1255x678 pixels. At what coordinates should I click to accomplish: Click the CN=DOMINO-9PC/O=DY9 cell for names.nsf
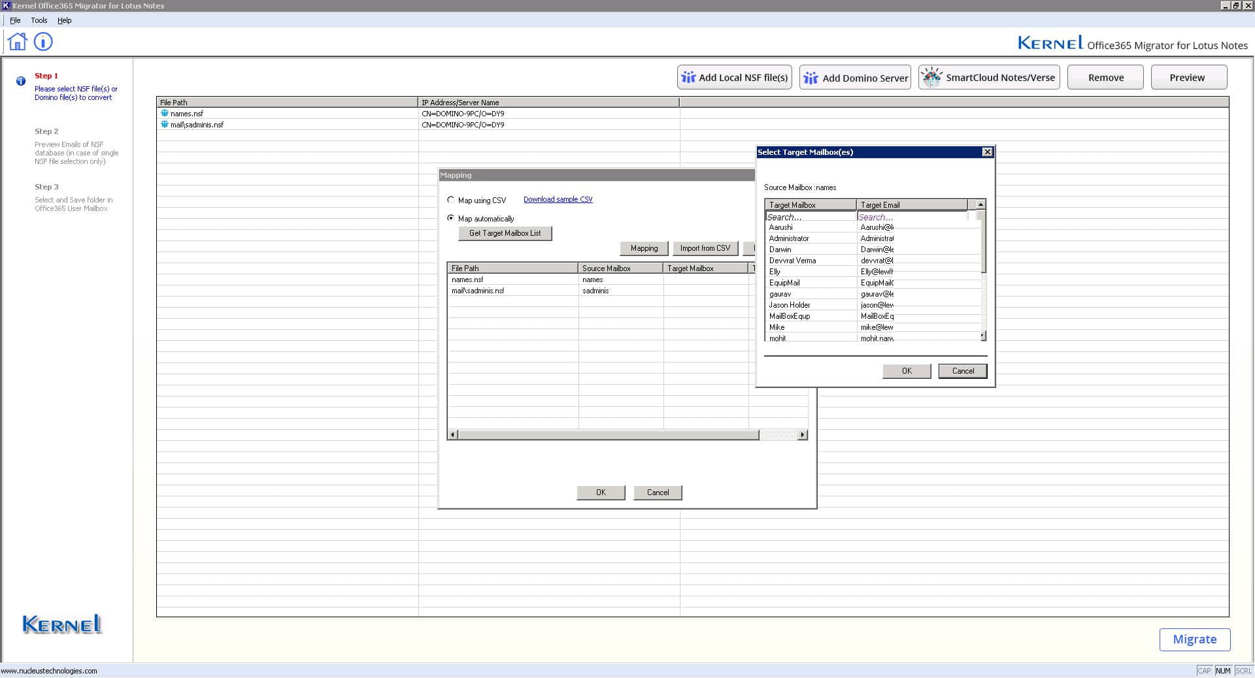click(x=548, y=114)
